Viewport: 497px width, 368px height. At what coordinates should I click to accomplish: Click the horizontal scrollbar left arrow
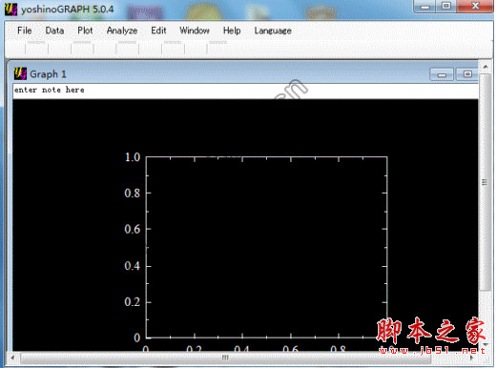pyautogui.click(x=12, y=358)
